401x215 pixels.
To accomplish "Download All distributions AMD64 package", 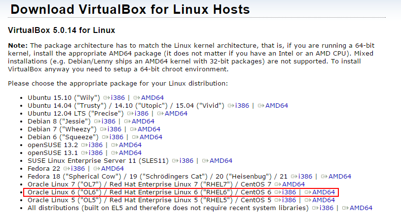I will pyautogui.click(x=362, y=208).
